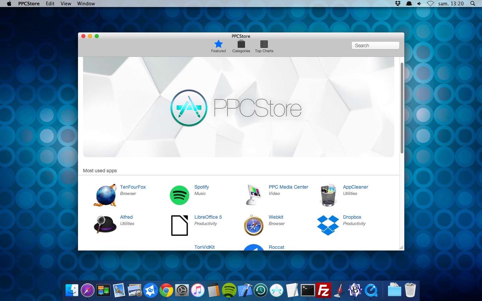Open Time Machine from the dock
This screenshot has width=482, height=301.
(x=261, y=290)
